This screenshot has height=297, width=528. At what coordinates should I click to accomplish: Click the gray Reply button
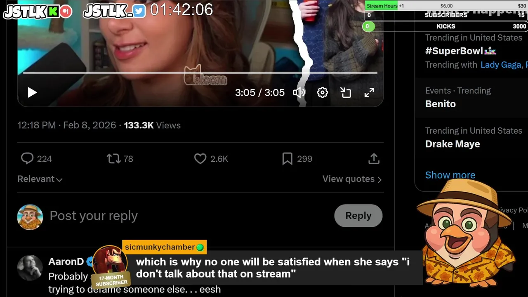coord(358,215)
